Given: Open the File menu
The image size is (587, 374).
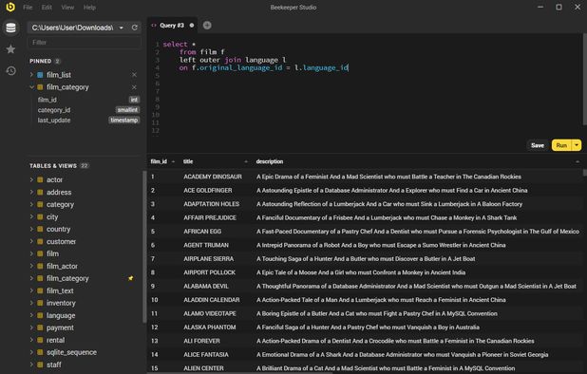Looking at the screenshot, I should pyautogui.click(x=28, y=7).
